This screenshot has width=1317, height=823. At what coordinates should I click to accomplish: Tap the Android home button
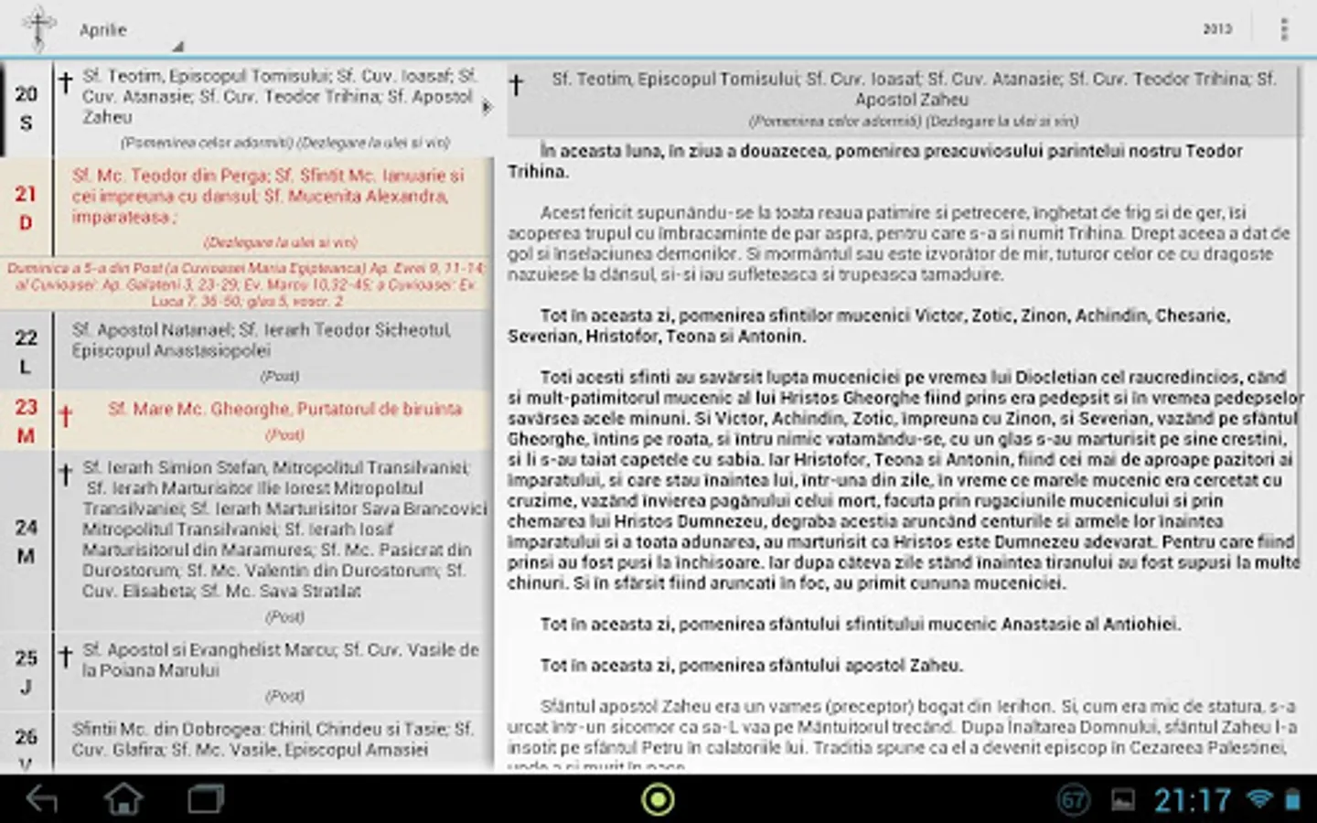coord(123,799)
